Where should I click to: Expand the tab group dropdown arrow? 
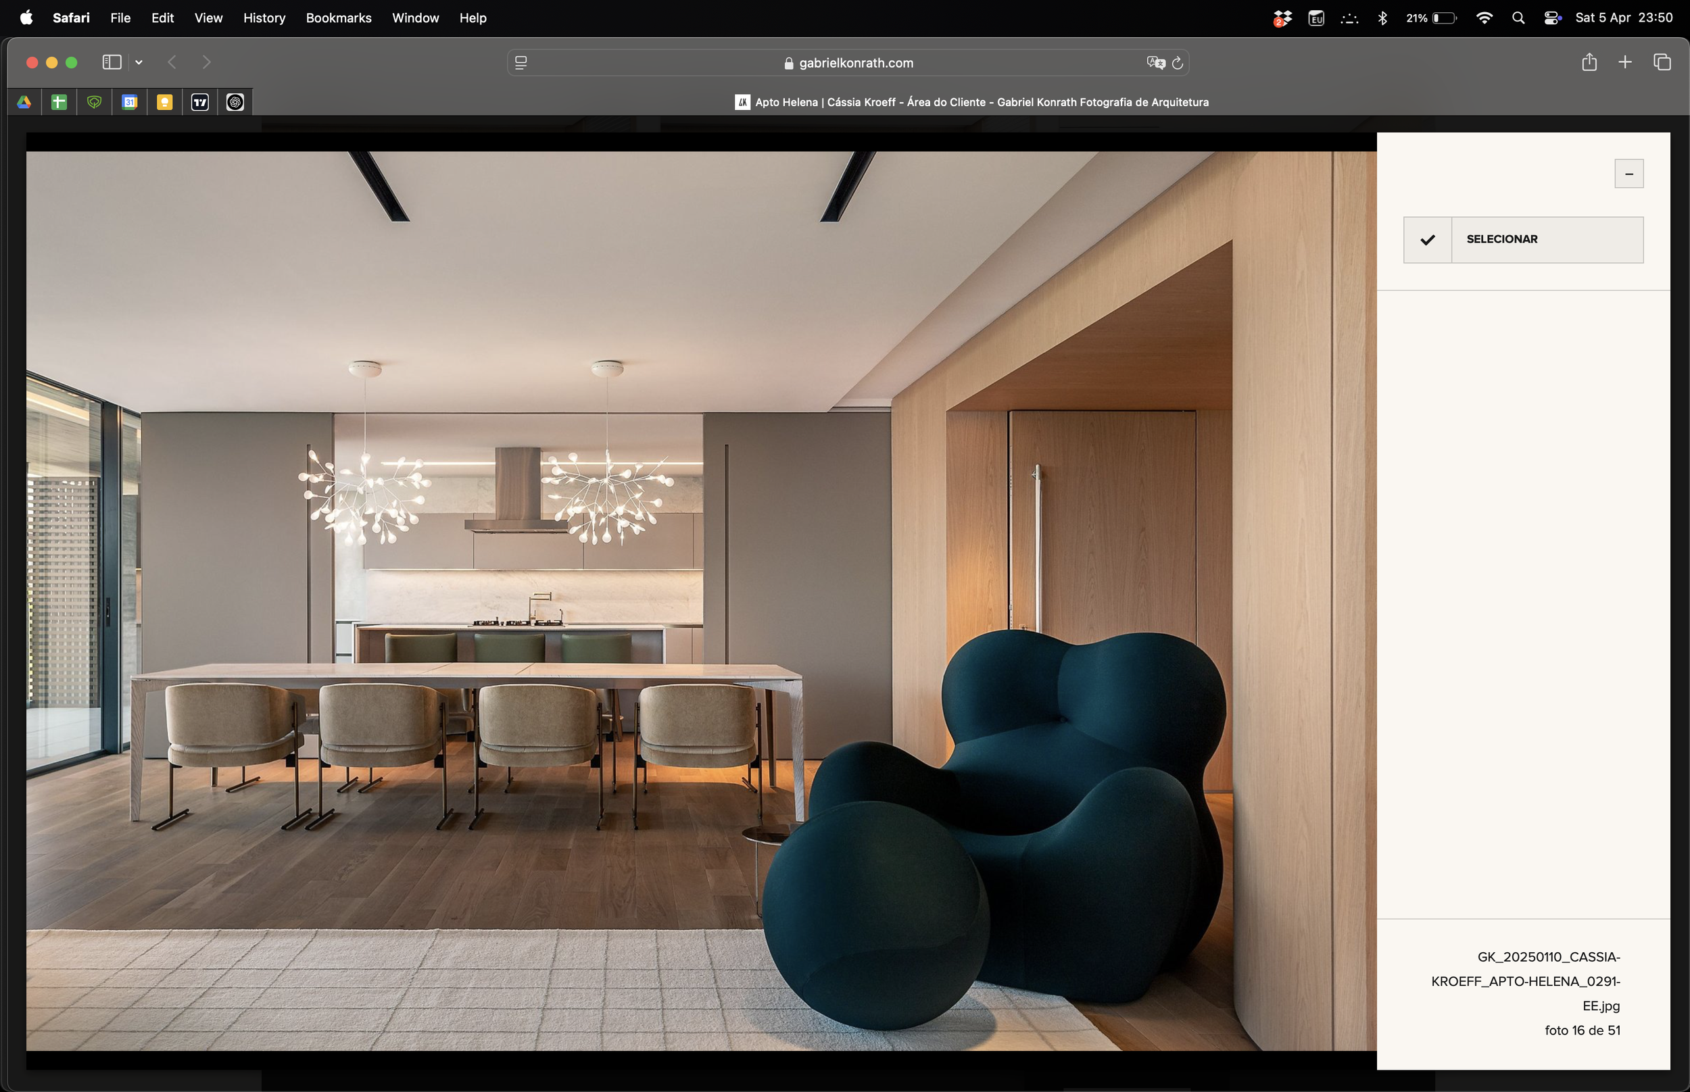click(x=139, y=62)
